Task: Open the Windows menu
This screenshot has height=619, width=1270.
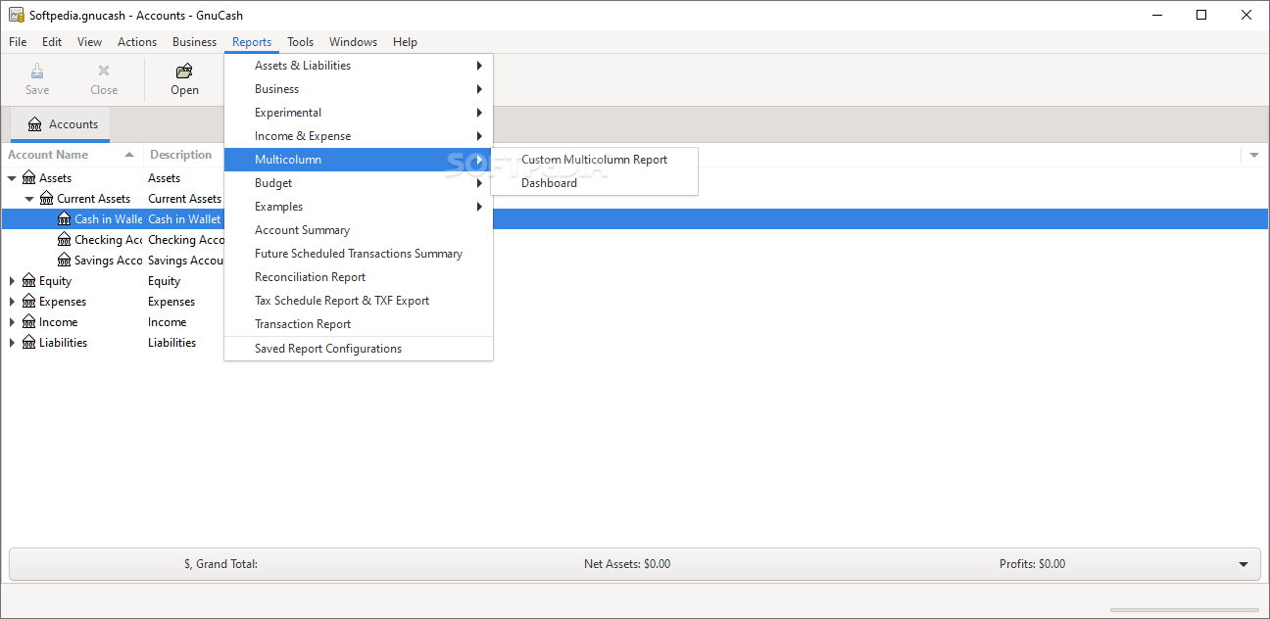Action: pos(353,42)
